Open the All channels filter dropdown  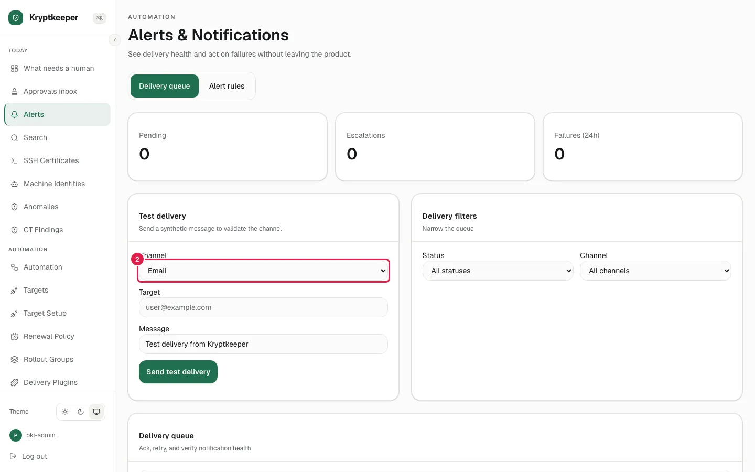(x=655, y=271)
